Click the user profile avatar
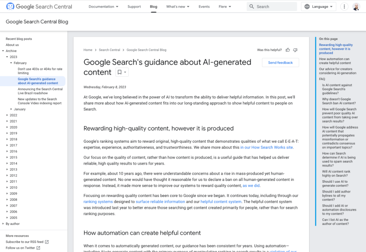Screen dimensions: 366x252 356,6
